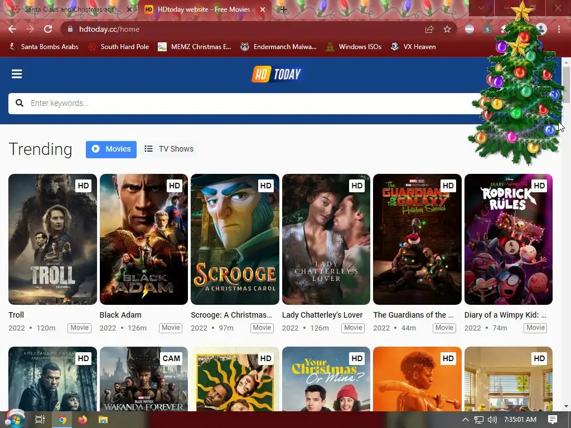The image size is (571, 428).
Task: Open the Wakanda Forever CAM poster
Action: [x=144, y=379]
